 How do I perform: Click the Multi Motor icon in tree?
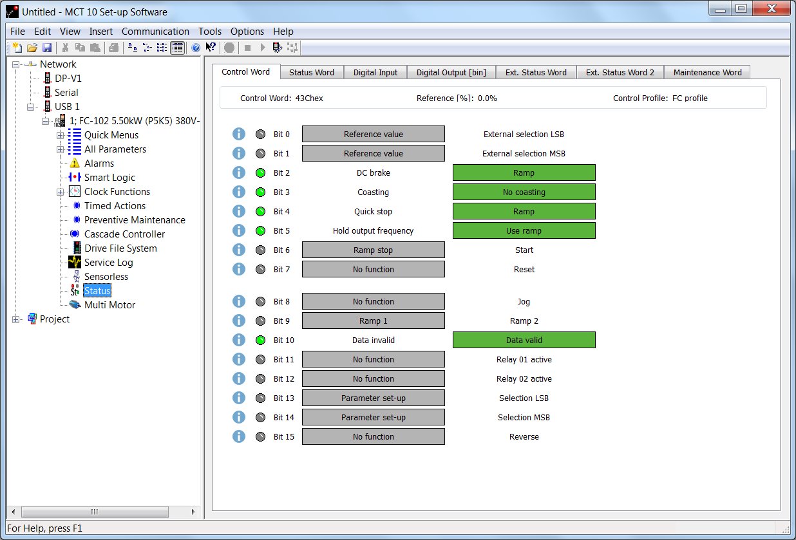75,305
